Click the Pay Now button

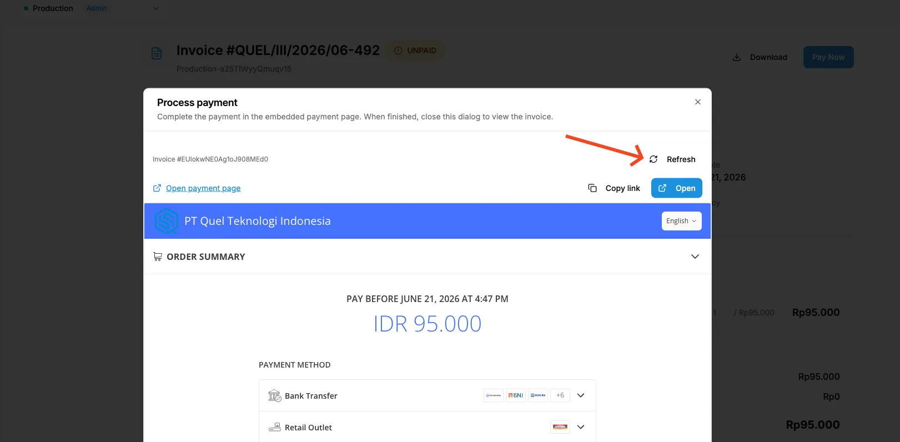pos(828,57)
